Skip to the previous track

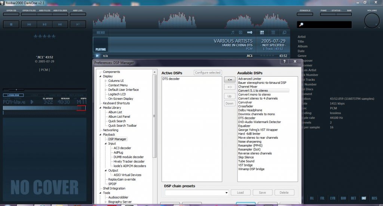[29, 24]
